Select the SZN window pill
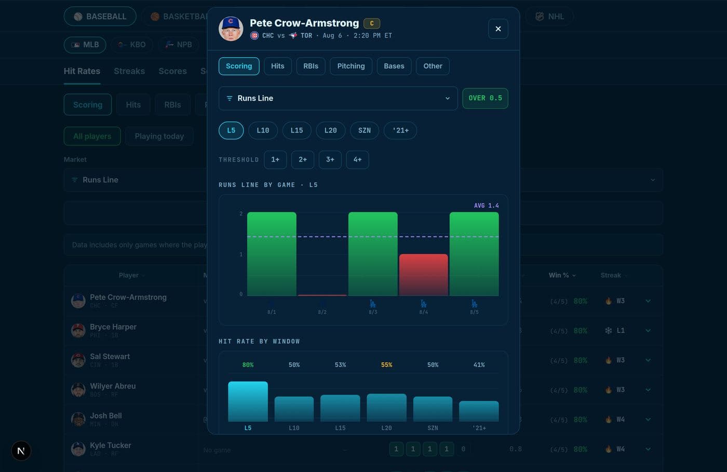 click(365, 130)
